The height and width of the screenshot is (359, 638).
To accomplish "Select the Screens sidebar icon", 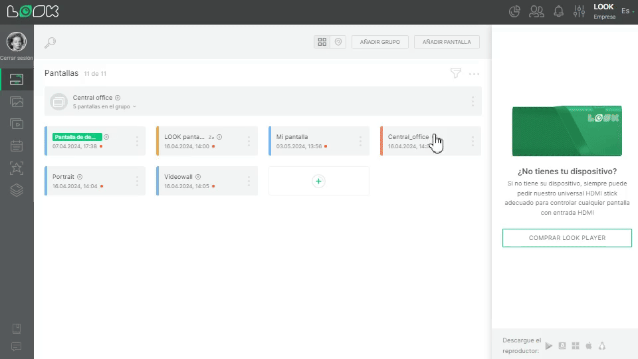I will [17, 79].
